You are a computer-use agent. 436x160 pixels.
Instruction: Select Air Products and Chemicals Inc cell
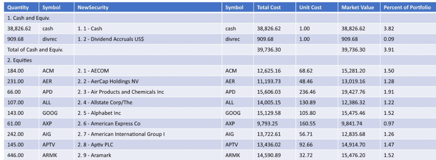point(148,92)
